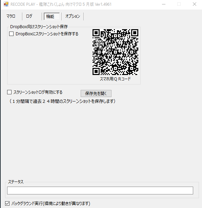The image size is (202, 208).
Task: Click the スマホ用ＱＲコード label
Action: pyautogui.click(x=115, y=79)
